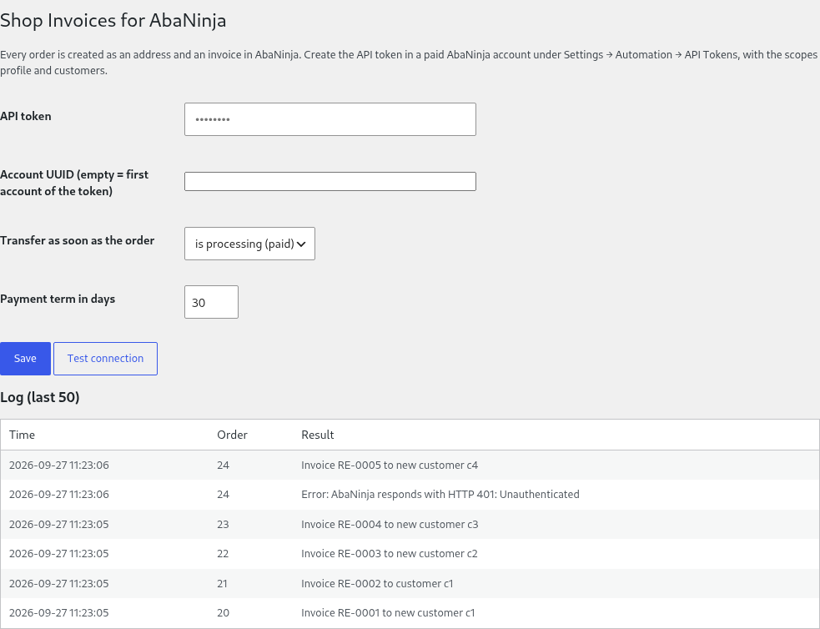This screenshot has width=820, height=629.
Task: Click the timestamp in the order 20 row
Action: pos(59,613)
